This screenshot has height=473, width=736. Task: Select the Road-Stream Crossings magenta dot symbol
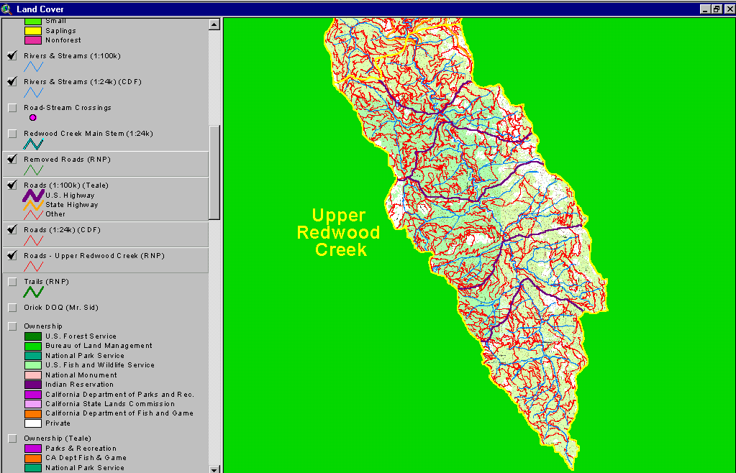[x=33, y=118]
